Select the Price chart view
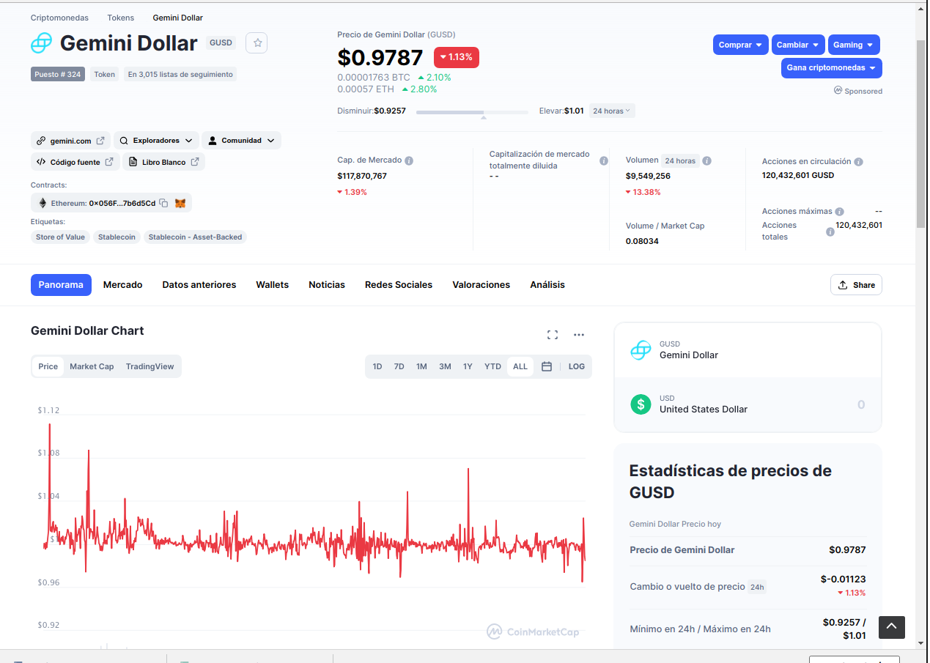The height and width of the screenshot is (663, 930). pos(48,366)
